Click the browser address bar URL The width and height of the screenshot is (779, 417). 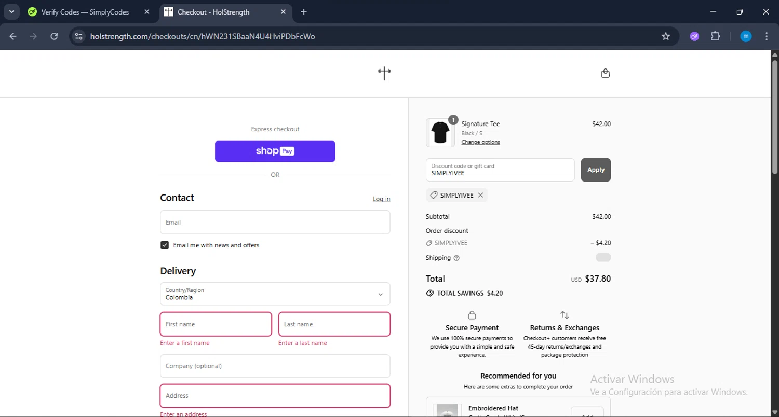point(203,36)
